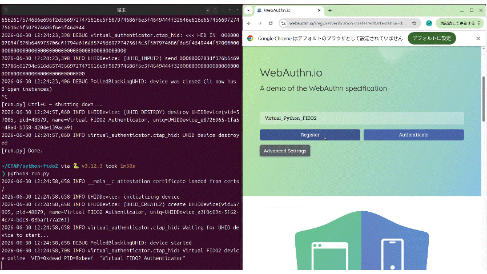The image size is (487, 274).
Task: Click '~/CTAP/python-fido2' prompt path in terminal
Action: coord(30,166)
